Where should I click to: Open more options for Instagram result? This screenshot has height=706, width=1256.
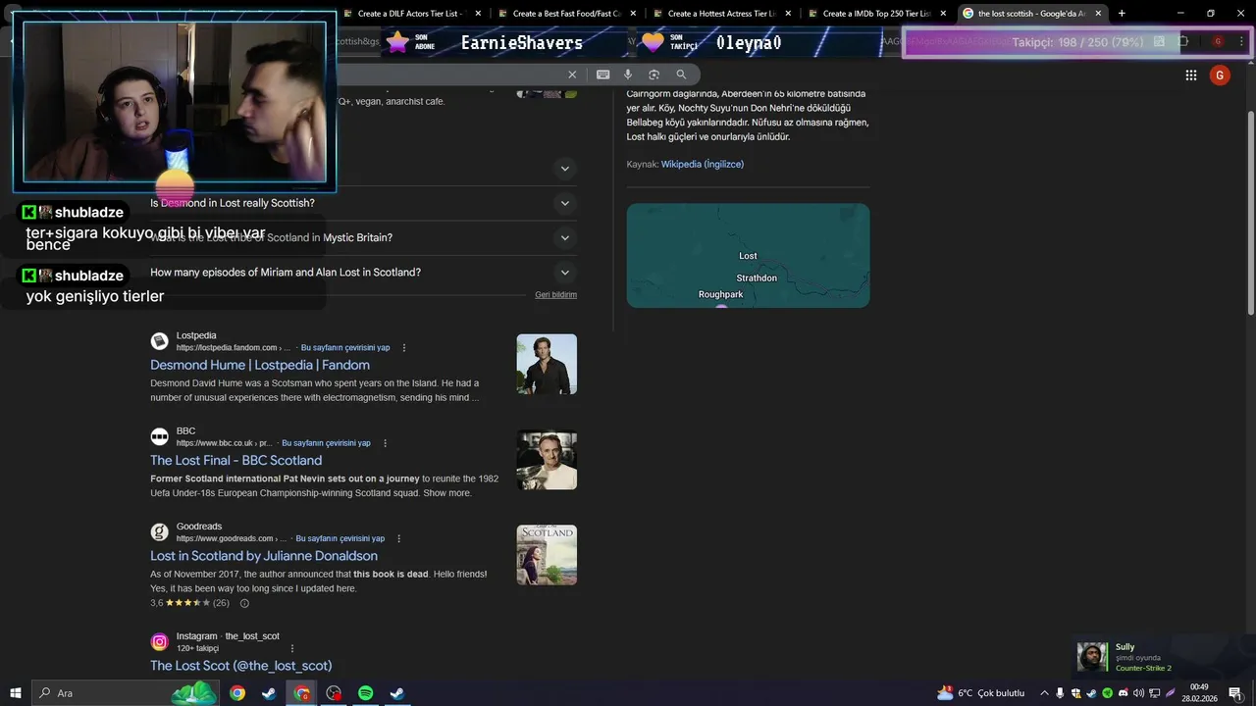[x=292, y=648]
